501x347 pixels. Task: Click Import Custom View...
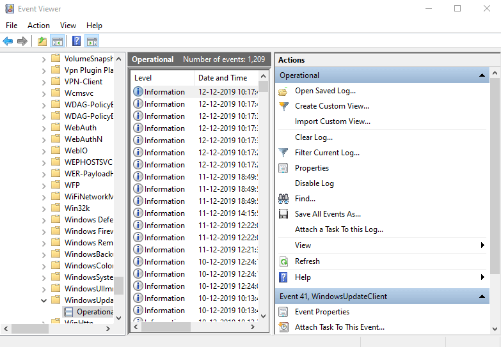tap(333, 121)
